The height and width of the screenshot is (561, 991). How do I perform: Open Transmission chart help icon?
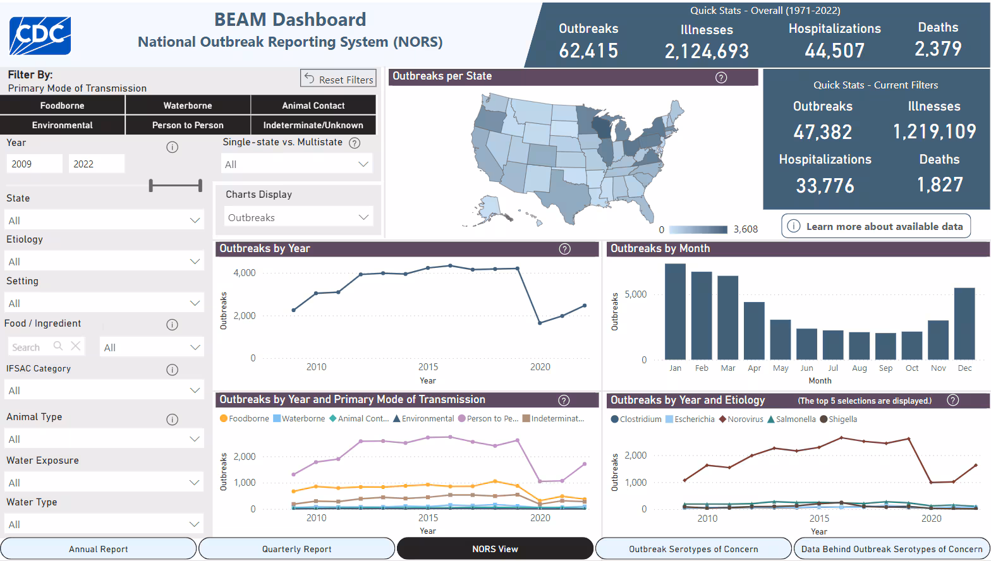[564, 400]
